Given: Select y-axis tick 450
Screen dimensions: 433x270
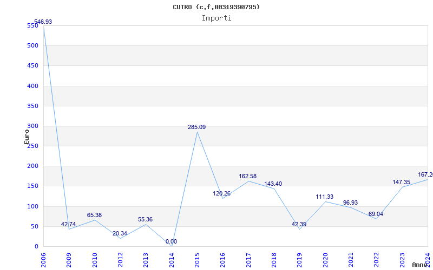Looking at the screenshot, I should 32,66.
